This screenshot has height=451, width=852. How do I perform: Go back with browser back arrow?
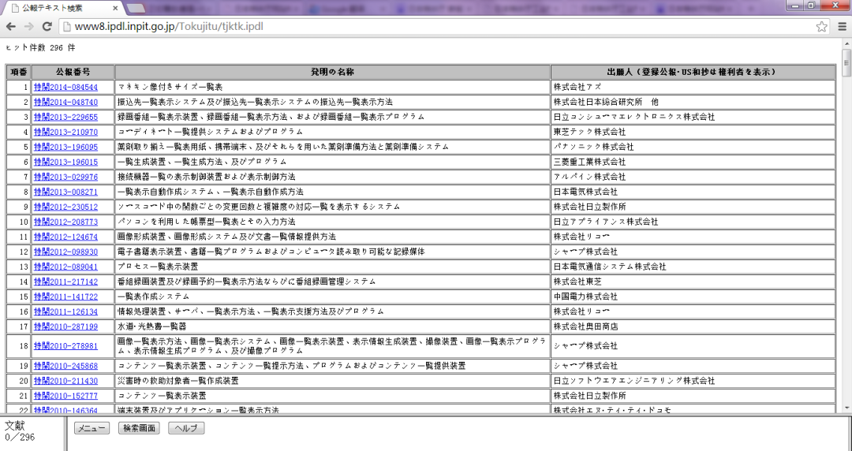click(x=11, y=27)
